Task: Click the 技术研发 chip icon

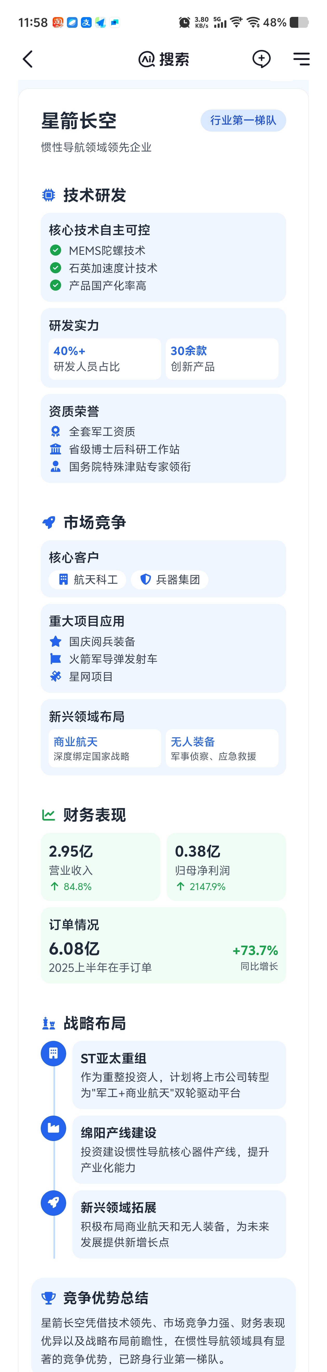Action: (49, 195)
